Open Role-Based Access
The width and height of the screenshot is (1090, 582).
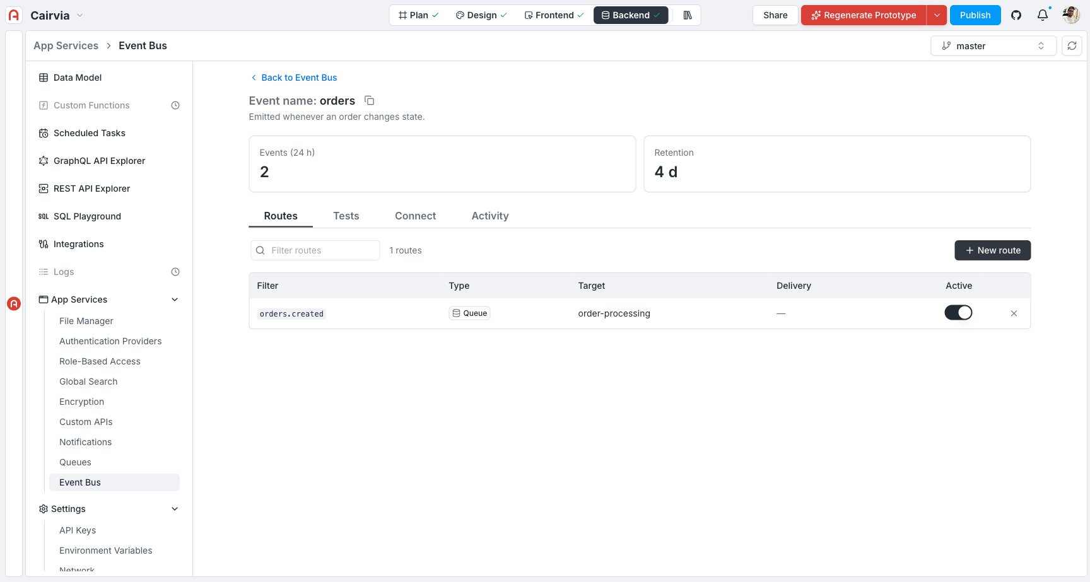pos(100,361)
